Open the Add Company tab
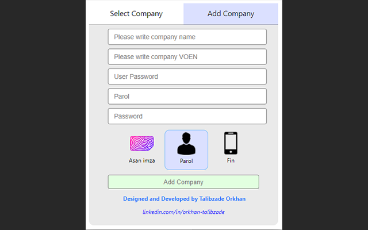This screenshot has height=230, width=368. [x=231, y=14]
